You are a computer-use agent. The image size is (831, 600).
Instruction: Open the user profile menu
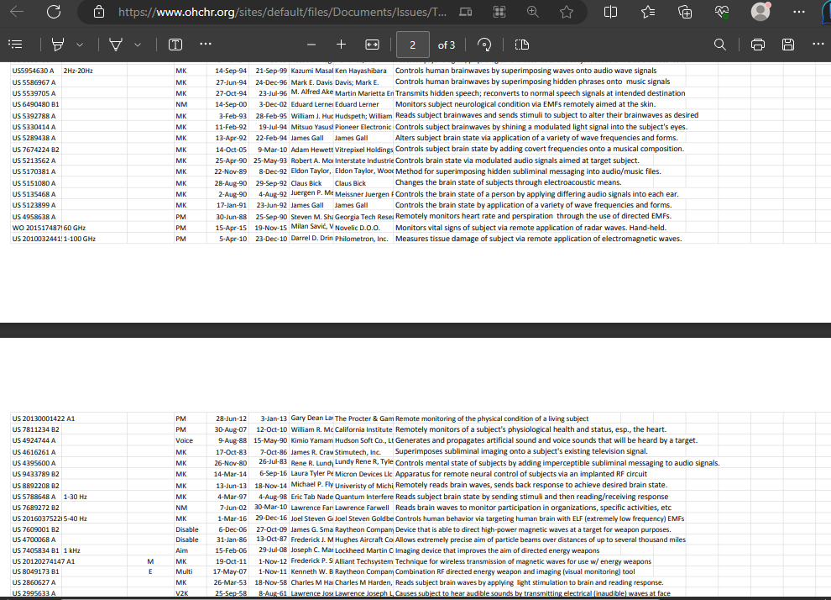760,12
